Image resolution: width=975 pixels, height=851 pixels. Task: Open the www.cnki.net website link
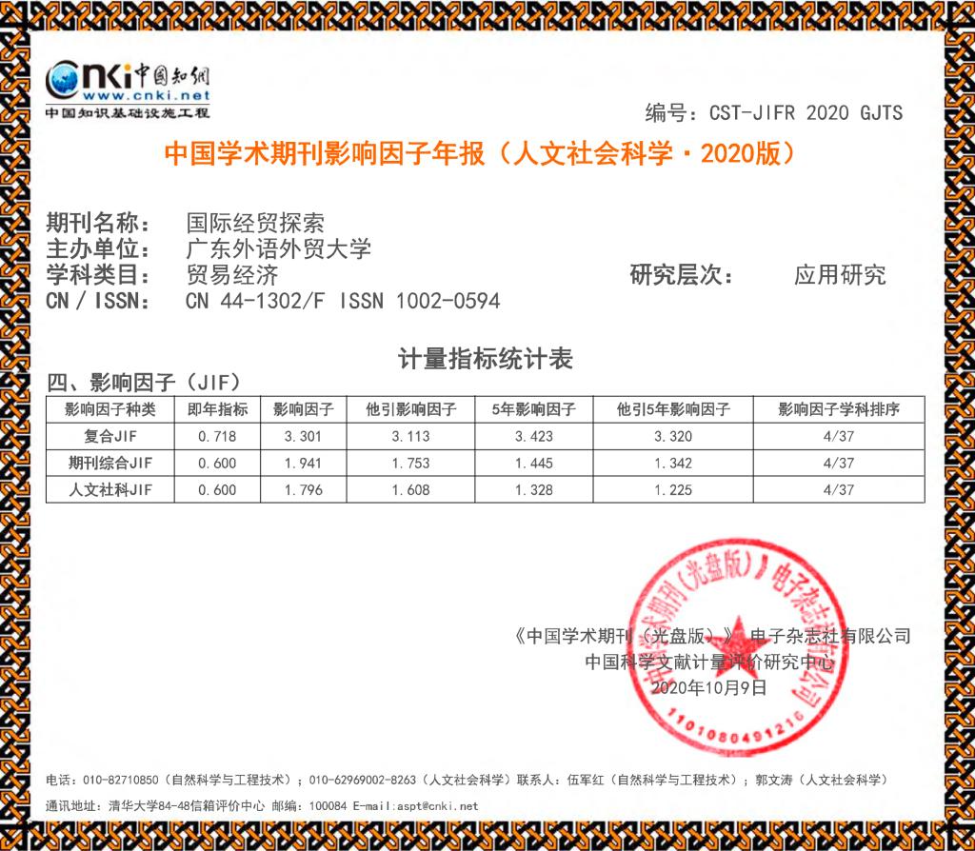tap(145, 97)
